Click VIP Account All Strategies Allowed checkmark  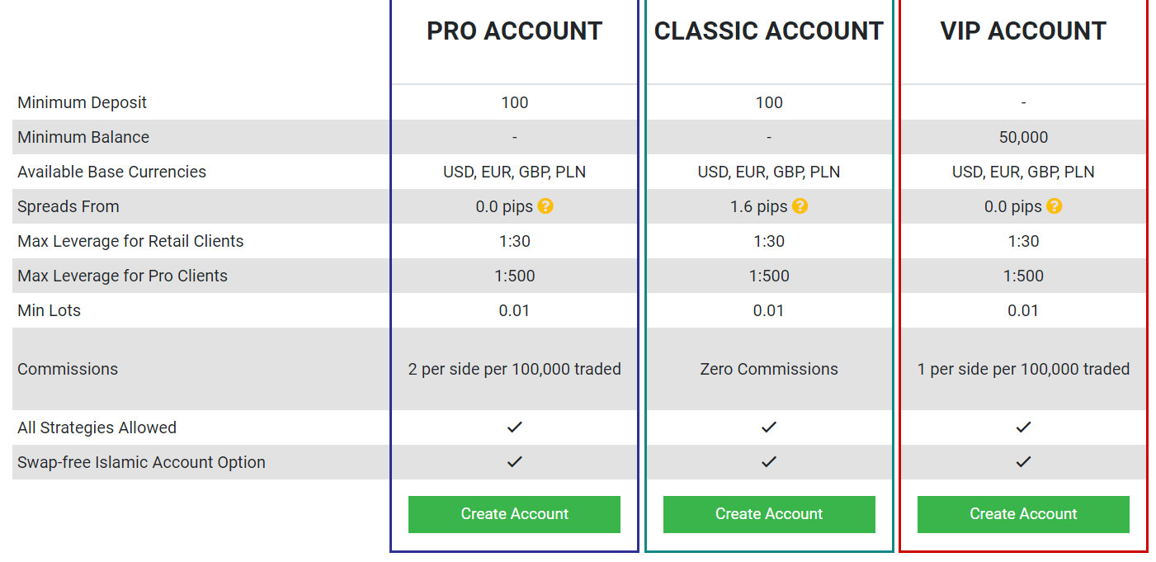tap(1023, 427)
